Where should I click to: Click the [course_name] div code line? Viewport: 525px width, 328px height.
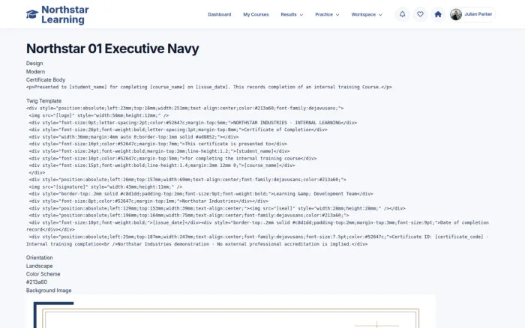coord(162,165)
